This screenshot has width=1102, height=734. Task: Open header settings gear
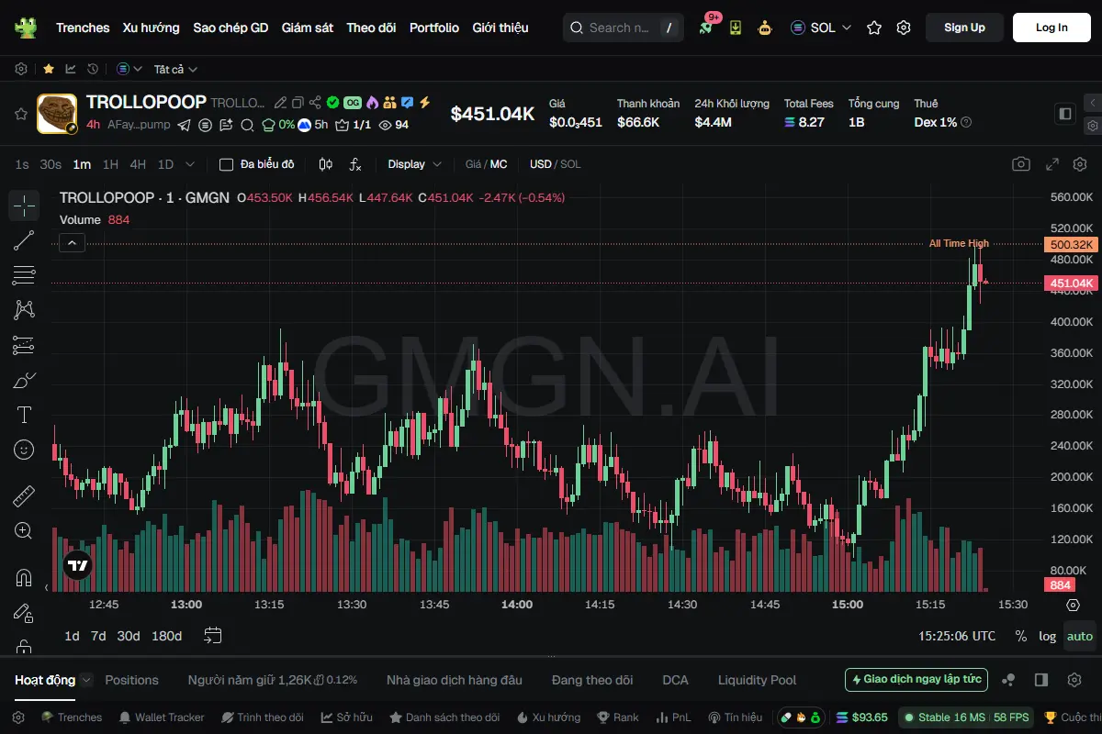coord(904,28)
